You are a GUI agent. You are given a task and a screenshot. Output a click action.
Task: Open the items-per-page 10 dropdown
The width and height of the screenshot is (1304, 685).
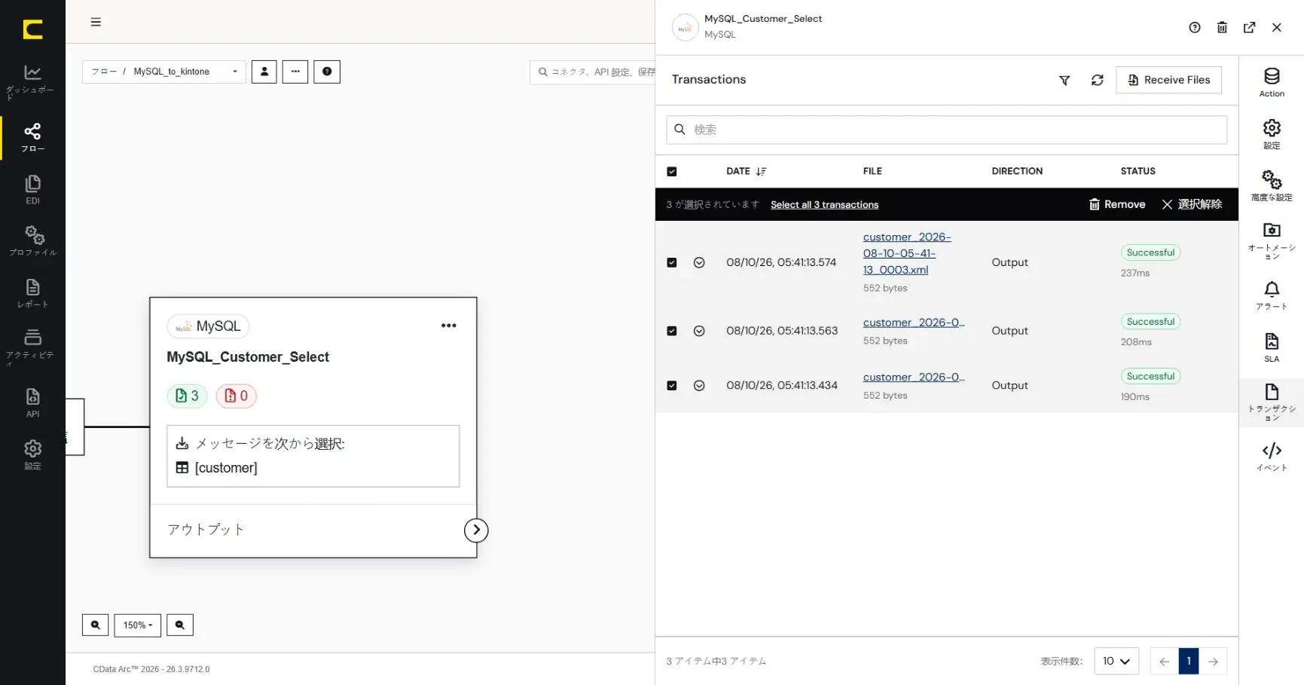pos(1116,661)
